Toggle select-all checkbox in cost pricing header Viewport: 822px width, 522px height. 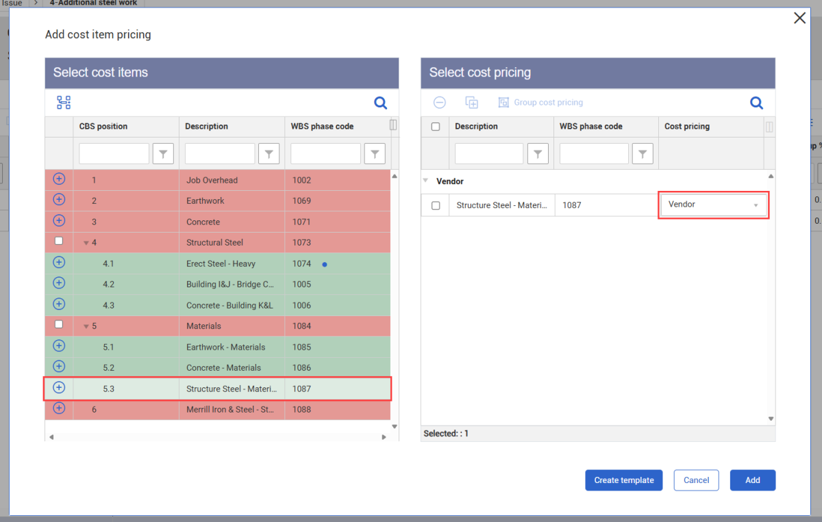(436, 127)
